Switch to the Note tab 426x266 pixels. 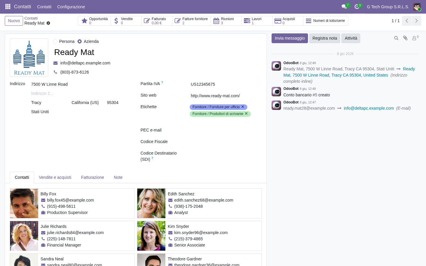click(x=118, y=177)
